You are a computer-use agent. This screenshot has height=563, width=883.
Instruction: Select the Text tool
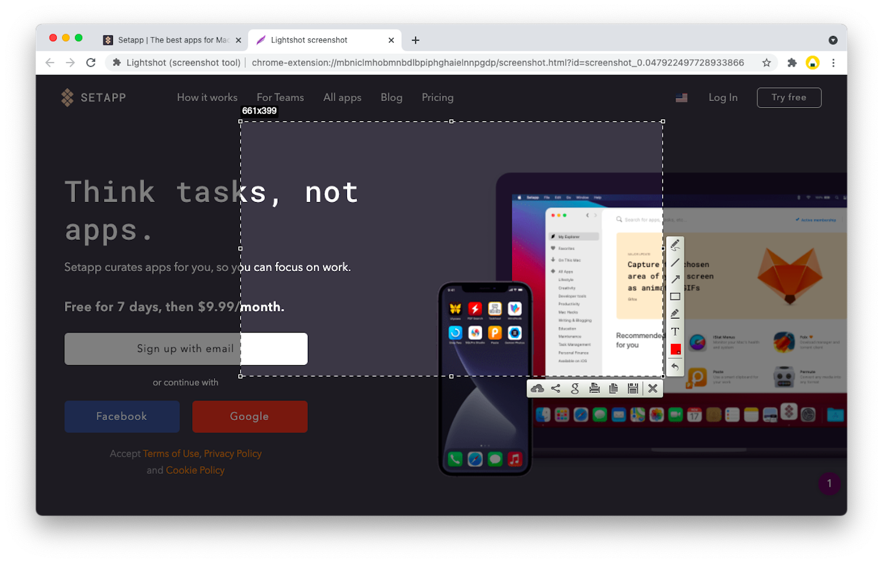click(675, 331)
